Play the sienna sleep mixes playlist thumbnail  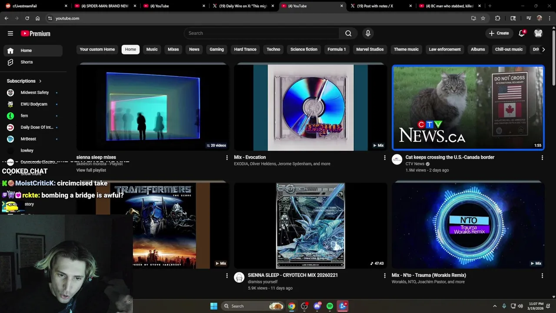pos(152,107)
